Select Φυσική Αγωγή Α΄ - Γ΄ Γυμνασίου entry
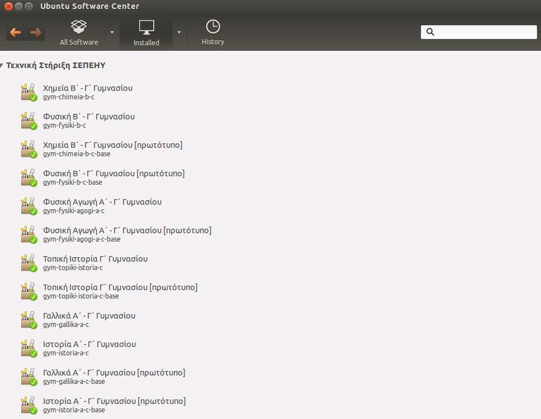Viewport: 541px width, 419px height. (x=102, y=203)
